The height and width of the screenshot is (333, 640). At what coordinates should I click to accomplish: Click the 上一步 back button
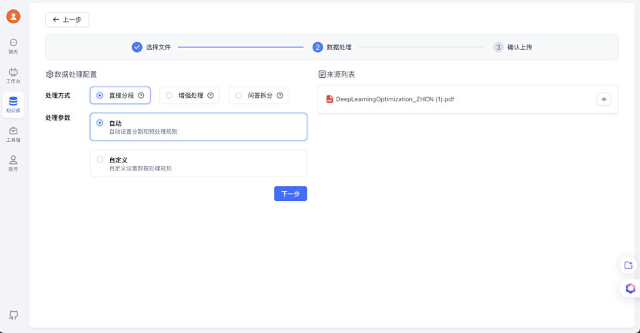pos(67,19)
